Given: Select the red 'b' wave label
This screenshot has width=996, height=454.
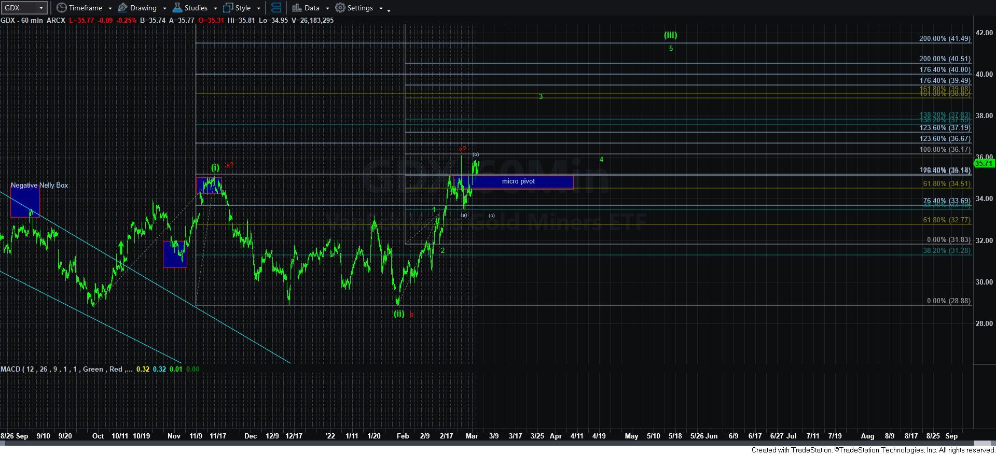Looking at the screenshot, I should pyautogui.click(x=412, y=314).
